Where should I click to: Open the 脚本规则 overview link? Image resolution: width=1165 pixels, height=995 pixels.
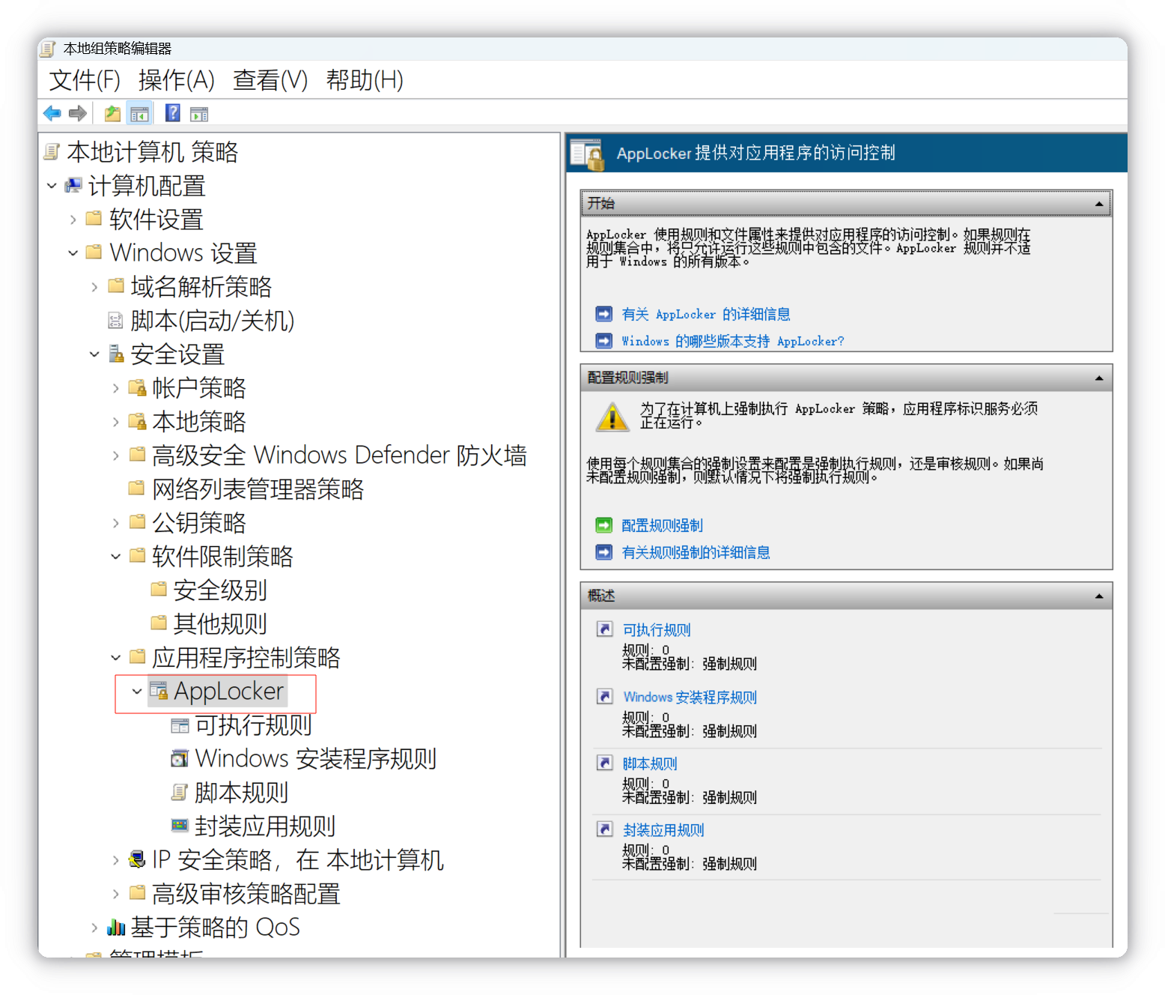click(650, 763)
